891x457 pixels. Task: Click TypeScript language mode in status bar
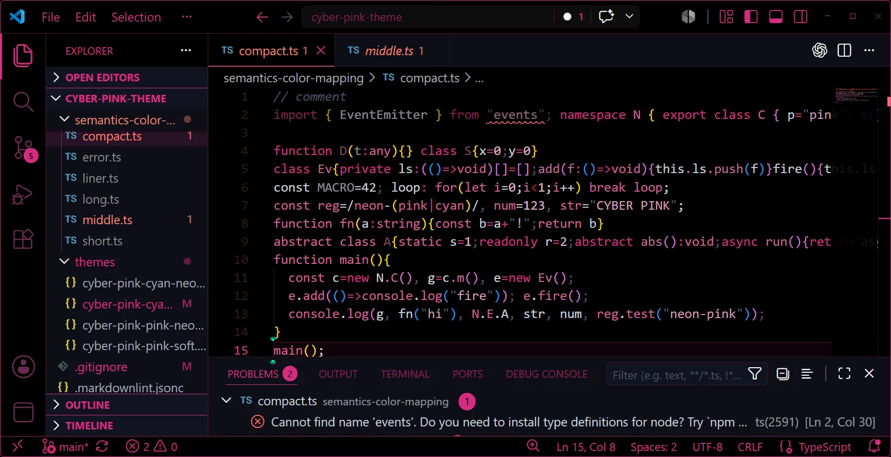point(815,447)
